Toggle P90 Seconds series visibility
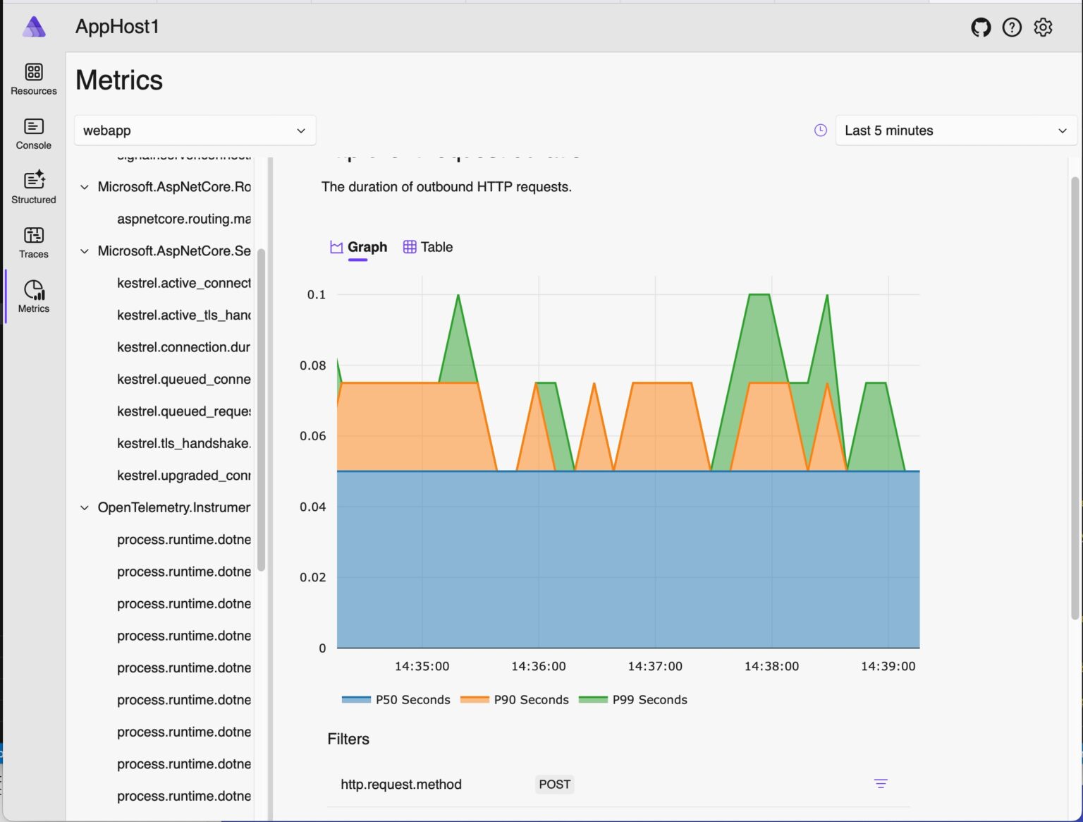Screen dimensions: 1083x822 (514, 699)
